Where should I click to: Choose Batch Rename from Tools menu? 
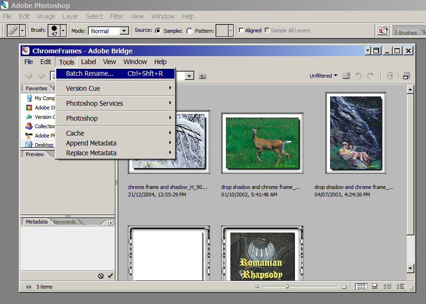[90, 73]
